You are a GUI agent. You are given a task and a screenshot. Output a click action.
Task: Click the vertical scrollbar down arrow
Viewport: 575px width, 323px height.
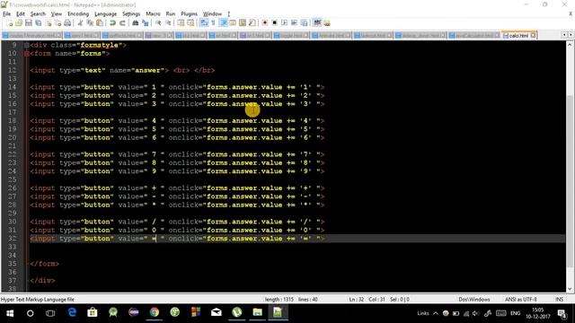(570, 289)
